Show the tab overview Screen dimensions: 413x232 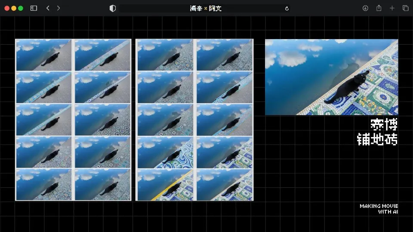(405, 8)
